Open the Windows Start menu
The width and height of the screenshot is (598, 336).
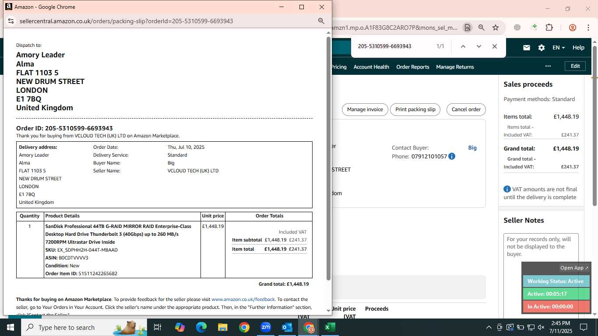[11, 327]
